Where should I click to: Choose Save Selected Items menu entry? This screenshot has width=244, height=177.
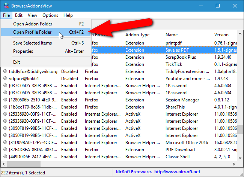pyautogui.click(x=46, y=43)
